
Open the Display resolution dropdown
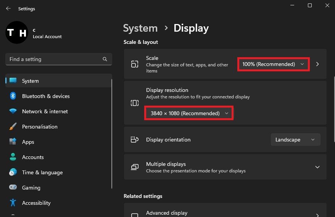(x=189, y=113)
